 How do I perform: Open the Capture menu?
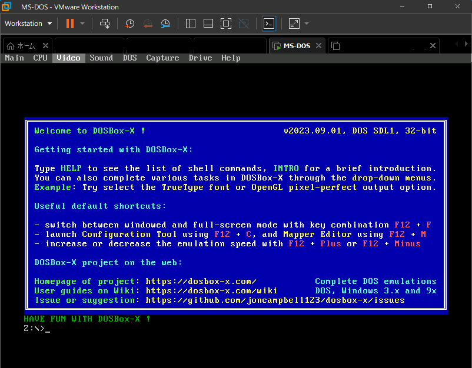(162, 58)
